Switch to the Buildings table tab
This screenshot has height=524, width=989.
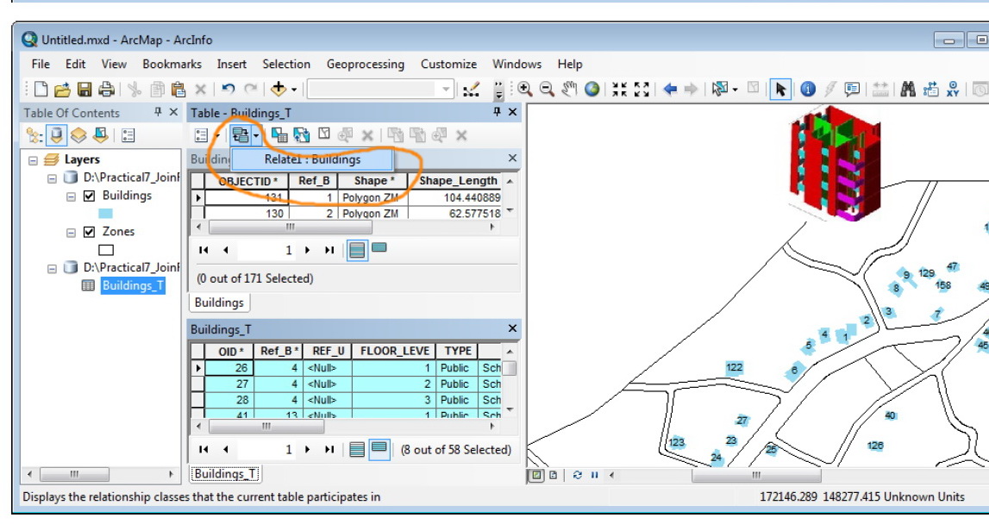click(x=219, y=303)
